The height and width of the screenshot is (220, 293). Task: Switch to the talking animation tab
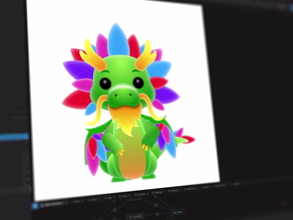[158, 192]
